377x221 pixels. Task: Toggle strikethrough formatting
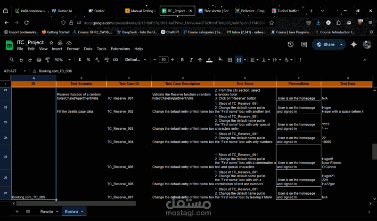point(200,60)
